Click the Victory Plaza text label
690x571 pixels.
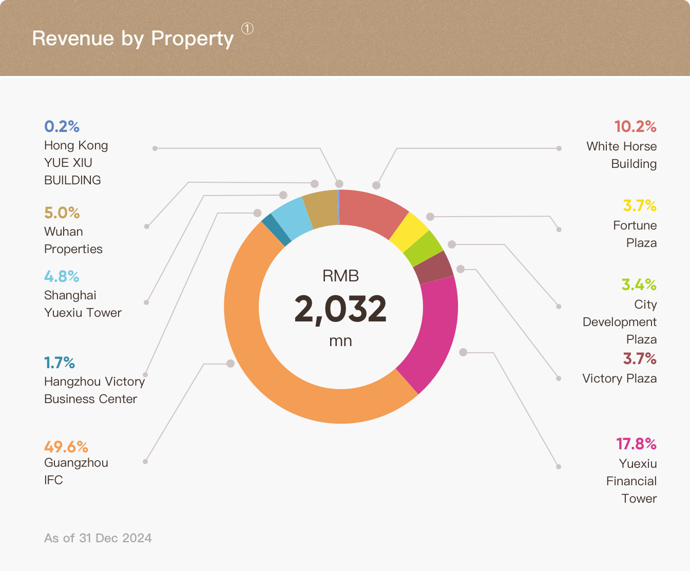[619, 378]
